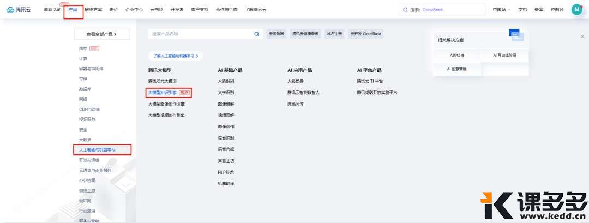This screenshot has height=223, width=589.
Task: Focus the top DeepSeek search box
Action: pos(442,10)
